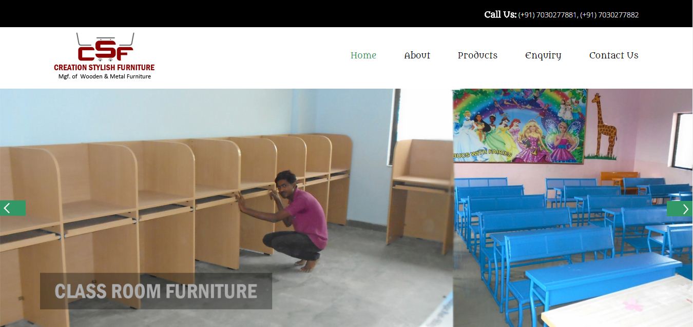Call the phone number ending 7882
The height and width of the screenshot is (327, 693).
click(x=609, y=15)
